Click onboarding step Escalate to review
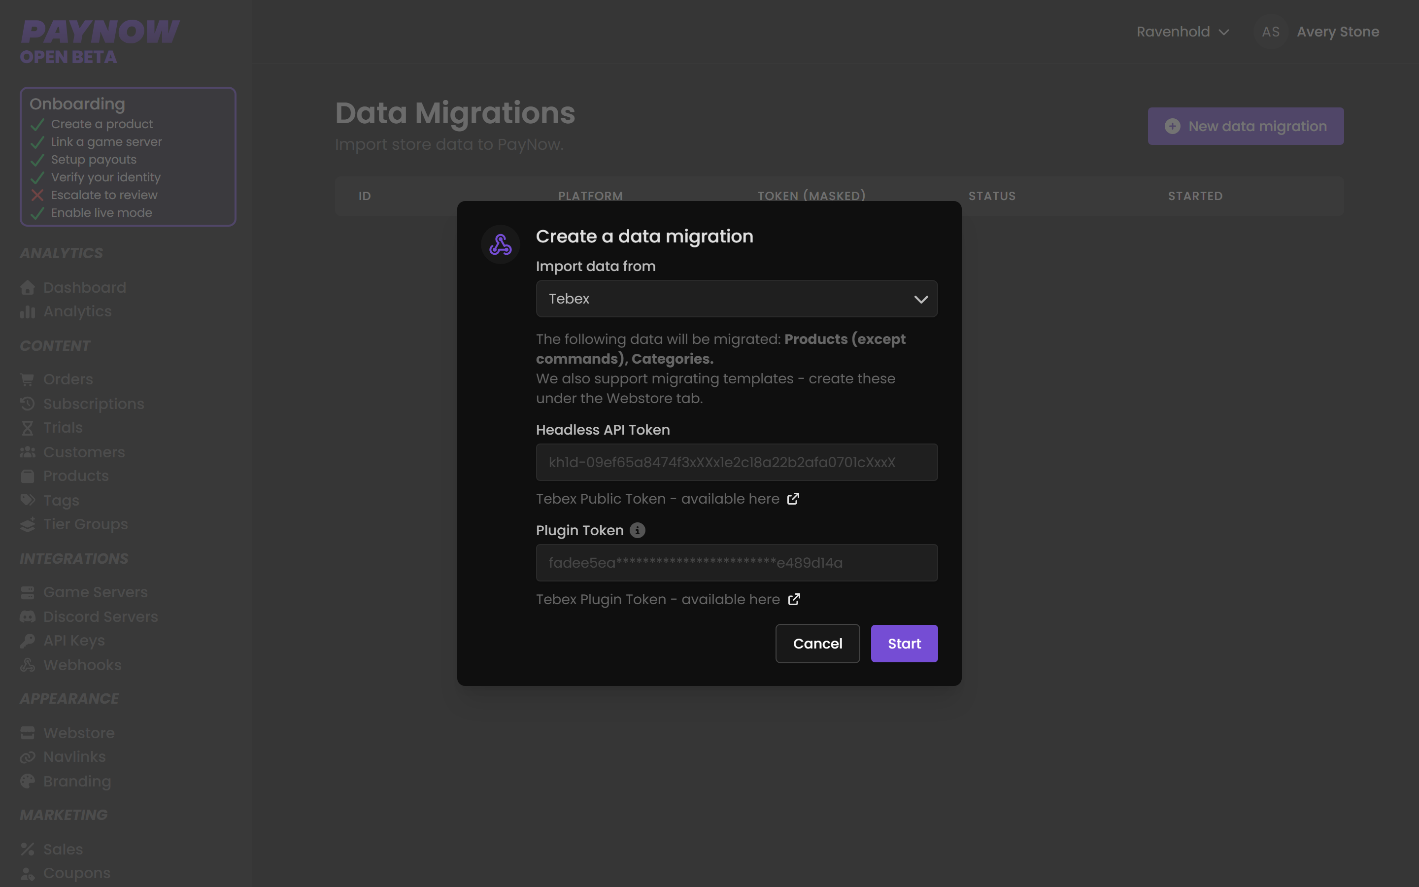Viewport: 1419px width, 887px height. click(104, 195)
